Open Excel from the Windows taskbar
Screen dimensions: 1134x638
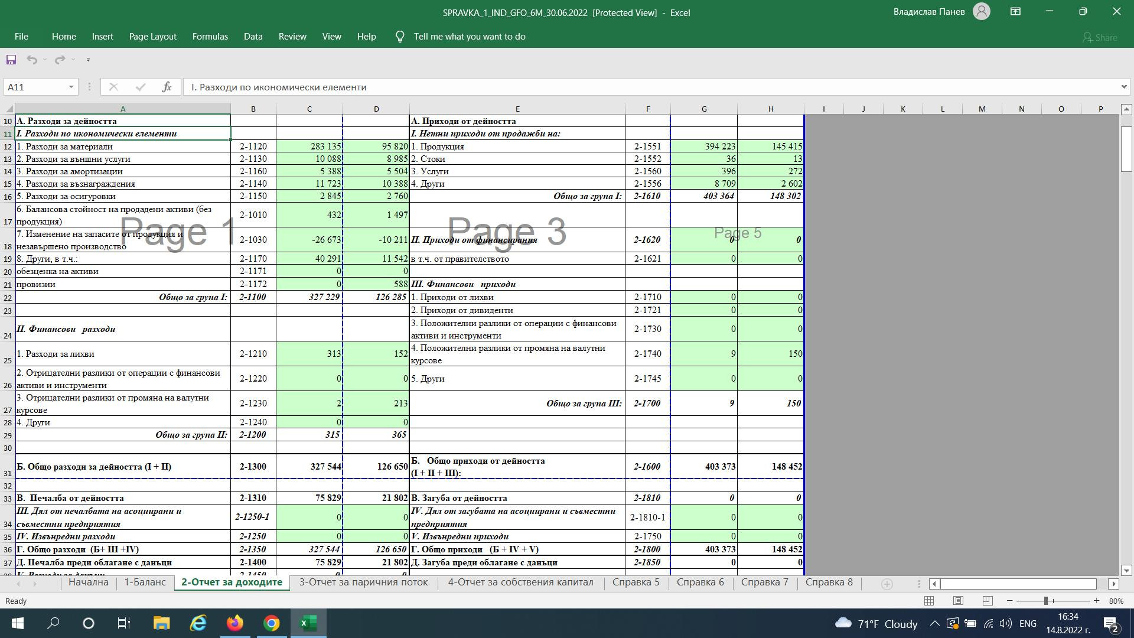click(x=308, y=623)
